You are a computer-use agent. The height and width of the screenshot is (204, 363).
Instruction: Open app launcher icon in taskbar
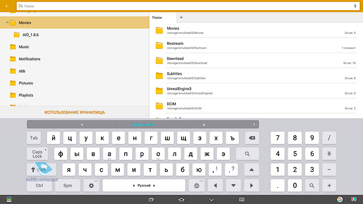click(9, 199)
